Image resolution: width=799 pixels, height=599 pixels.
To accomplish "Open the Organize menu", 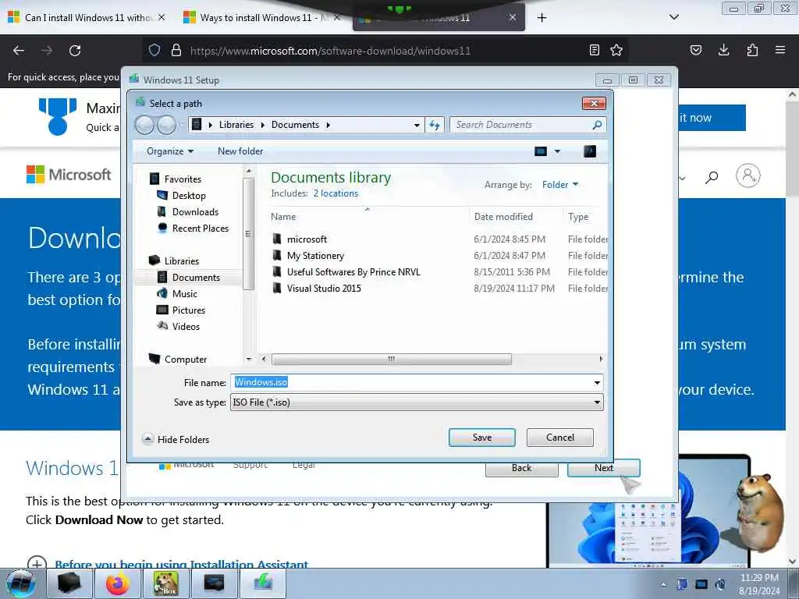I will coord(169,151).
